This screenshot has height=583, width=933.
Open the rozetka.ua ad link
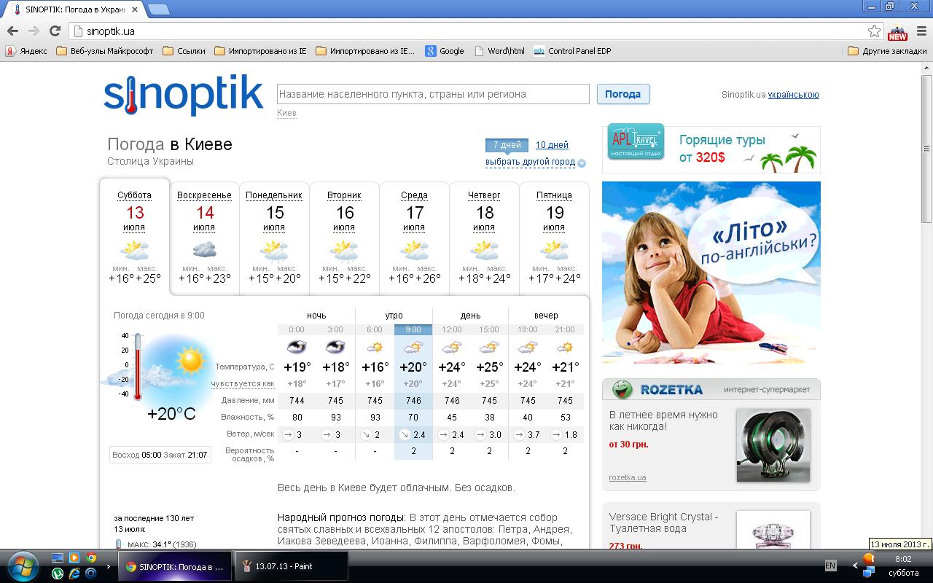pyautogui.click(x=628, y=477)
